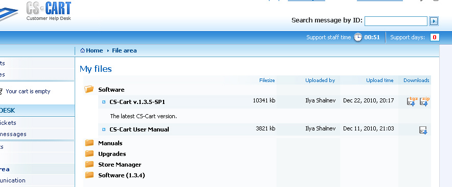Click 'The latest CS-Cart version.' description
This screenshot has width=452, height=187.
coord(143,116)
